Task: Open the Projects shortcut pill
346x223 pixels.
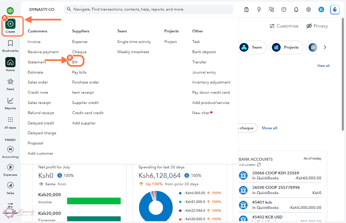Action: pos(286,47)
